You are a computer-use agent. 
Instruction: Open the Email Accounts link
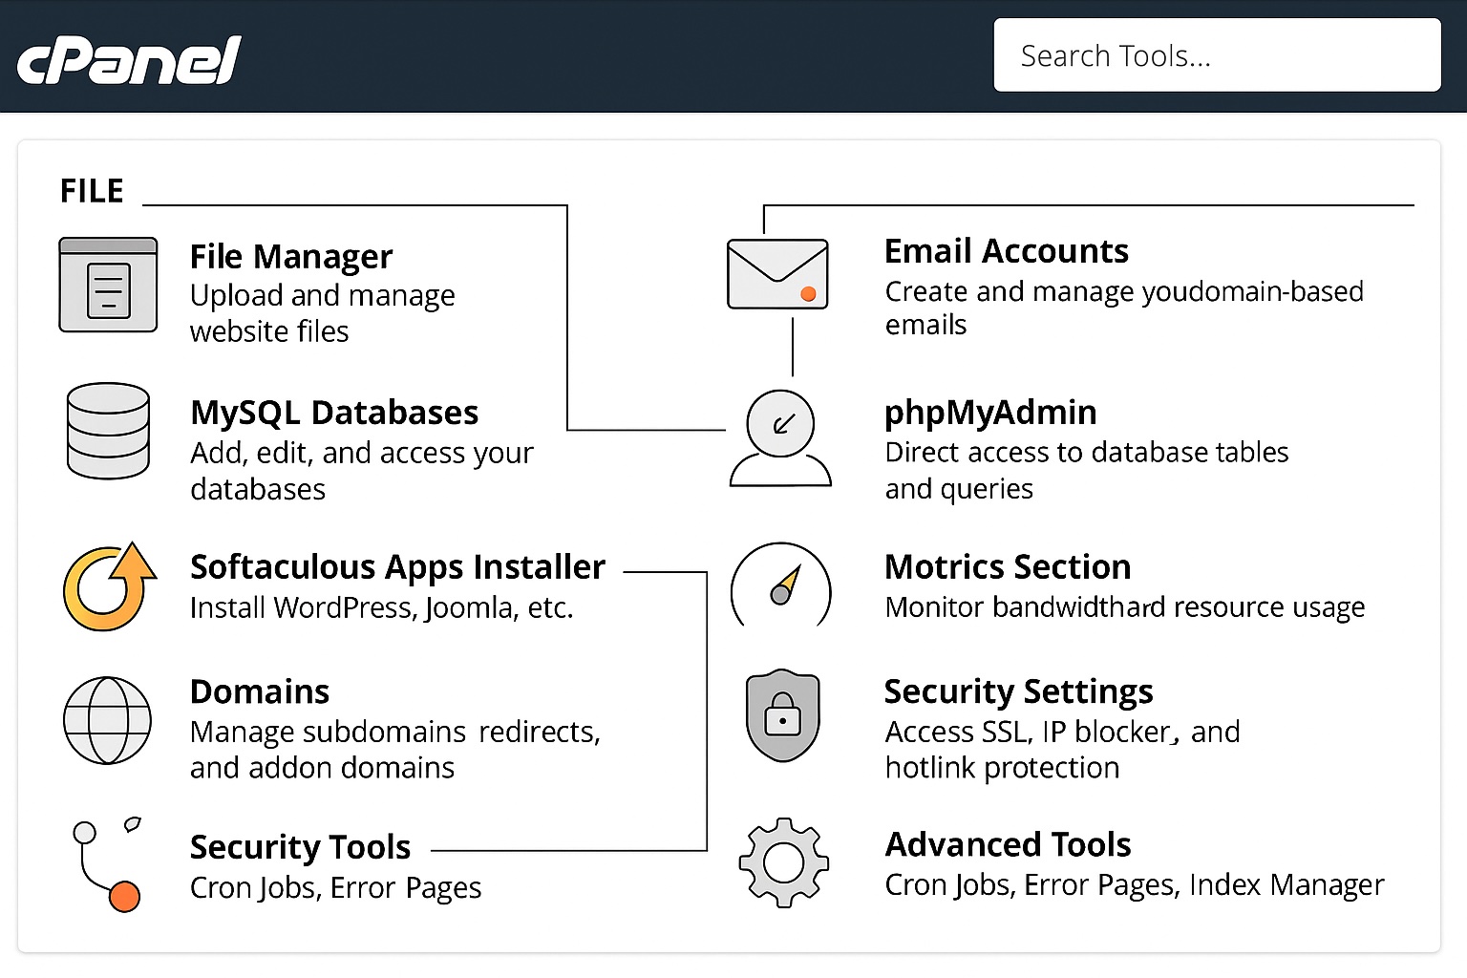pyautogui.click(x=1007, y=251)
